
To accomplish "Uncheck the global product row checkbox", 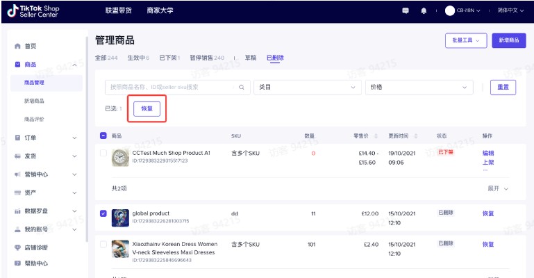I will [103, 213].
